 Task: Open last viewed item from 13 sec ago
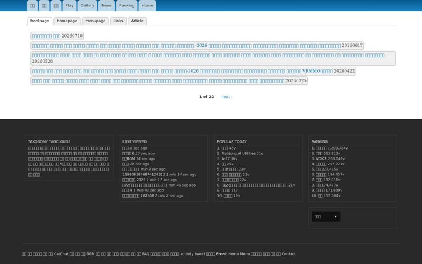pyautogui.click(x=128, y=153)
